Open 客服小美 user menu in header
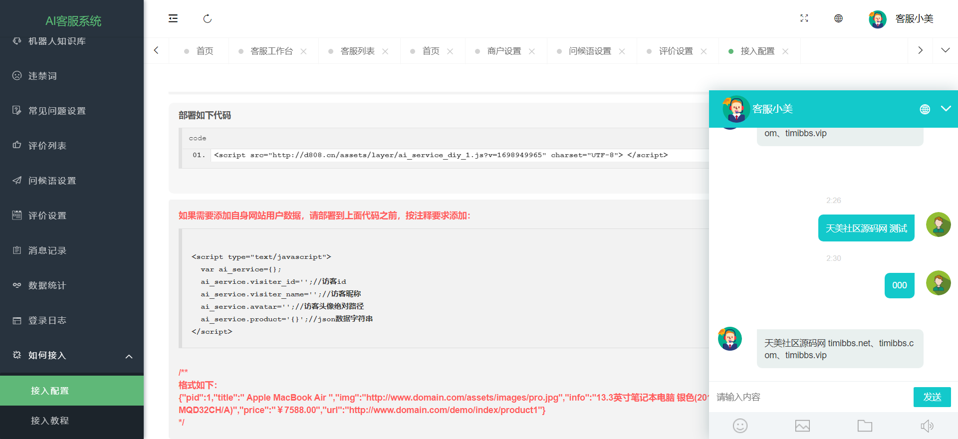Screen dimensions: 958x439 pos(914,18)
